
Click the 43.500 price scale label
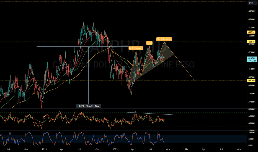(251, 28)
